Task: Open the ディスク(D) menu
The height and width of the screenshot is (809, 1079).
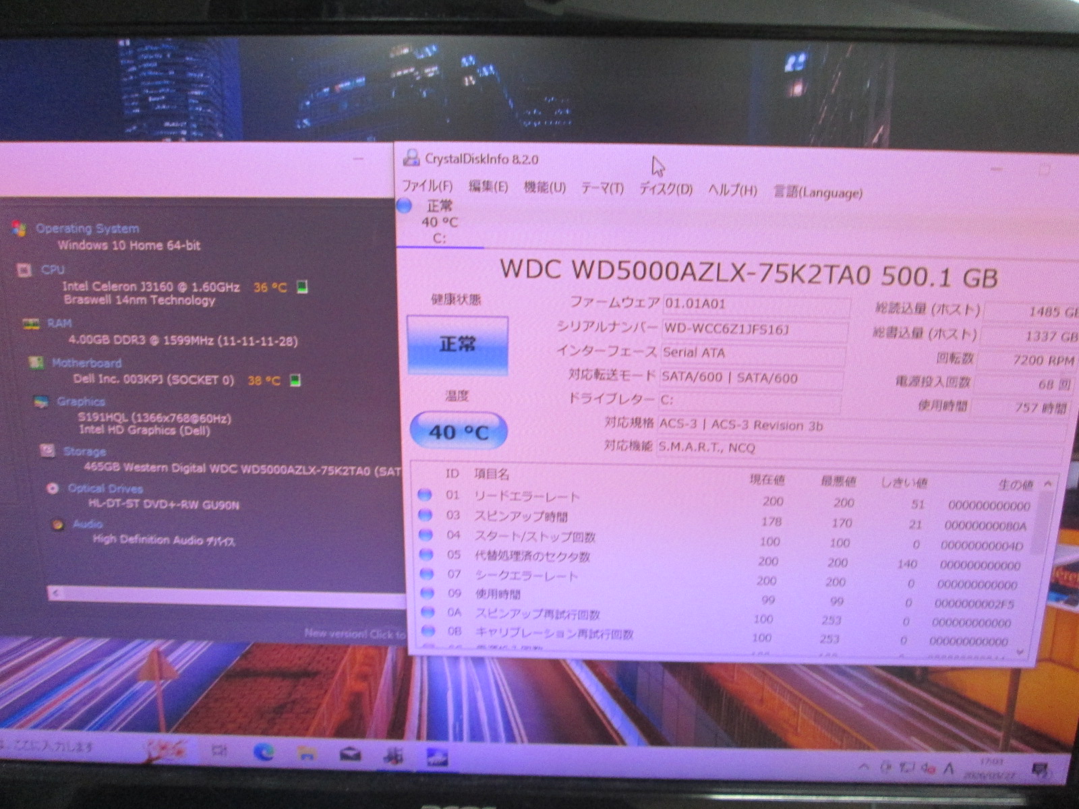Action: click(x=666, y=189)
